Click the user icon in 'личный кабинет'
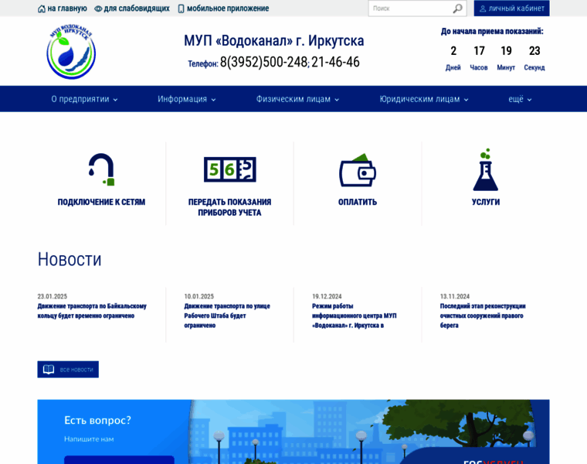 (x=483, y=9)
